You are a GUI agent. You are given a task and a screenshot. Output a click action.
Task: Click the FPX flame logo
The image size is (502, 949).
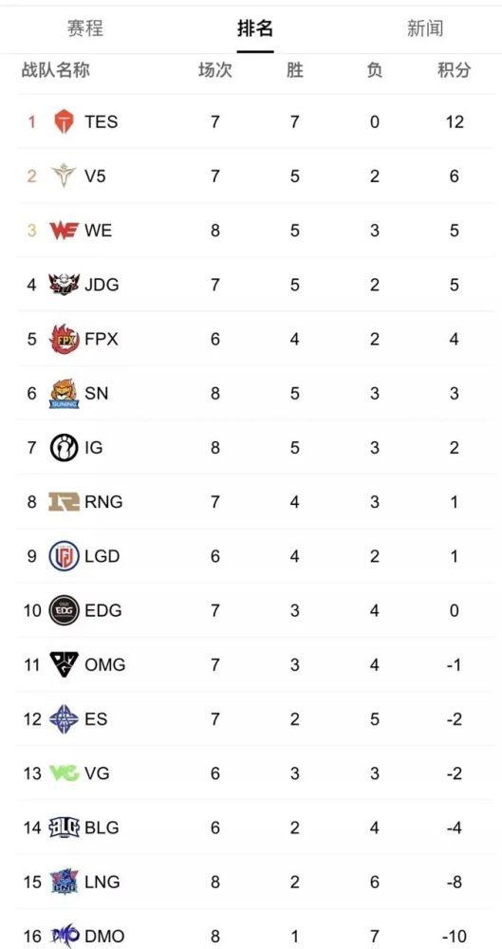point(65,339)
